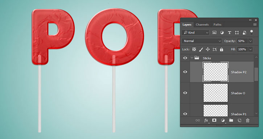The height and width of the screenshot is (139, 263).
Task: Create new fill or adjustment layer
Action: pyautogui.click(x=223, y=121)
